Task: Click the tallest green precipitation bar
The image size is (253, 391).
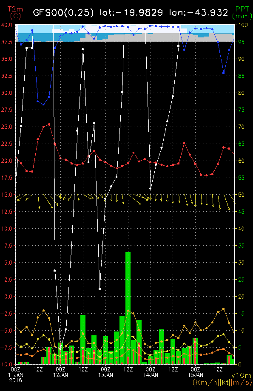Action: point(128,308)
